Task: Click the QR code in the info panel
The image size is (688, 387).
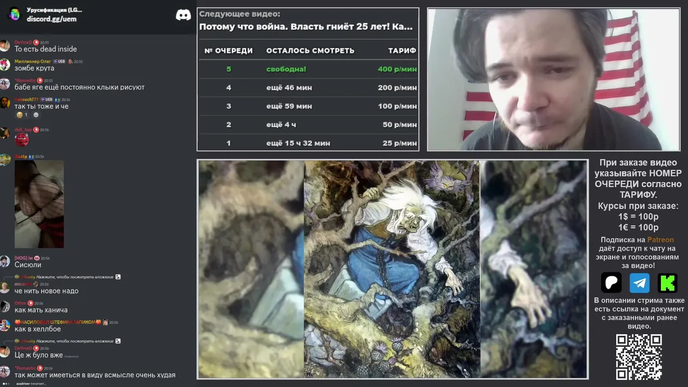Action: click(x=639, y=357)
